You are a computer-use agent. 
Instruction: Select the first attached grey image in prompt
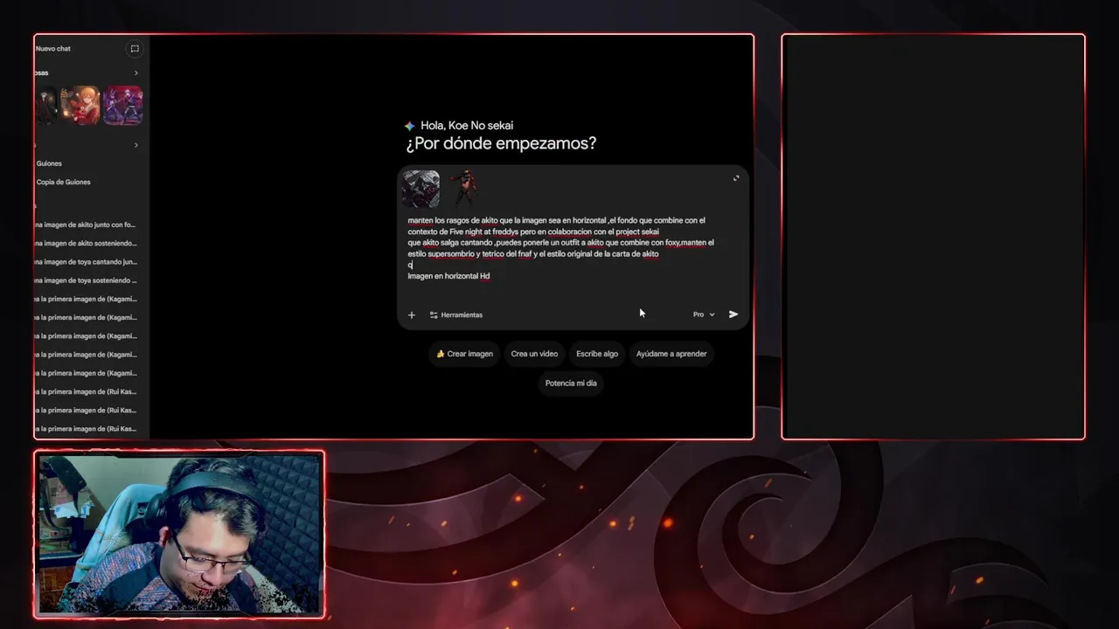point(421,189)
